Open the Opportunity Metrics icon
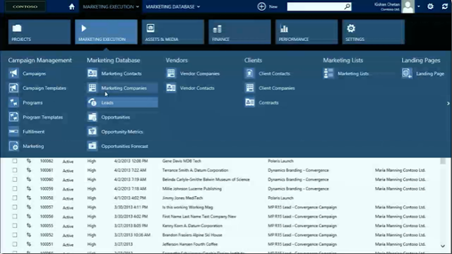Image resolution: width=452 pixels, height=254 pixels. click(93, 131)
